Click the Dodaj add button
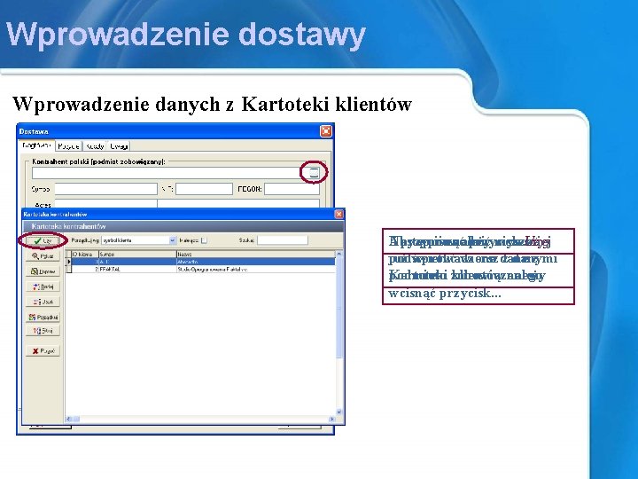The width and height of the screenshot is (638, 479). (43, 287)
